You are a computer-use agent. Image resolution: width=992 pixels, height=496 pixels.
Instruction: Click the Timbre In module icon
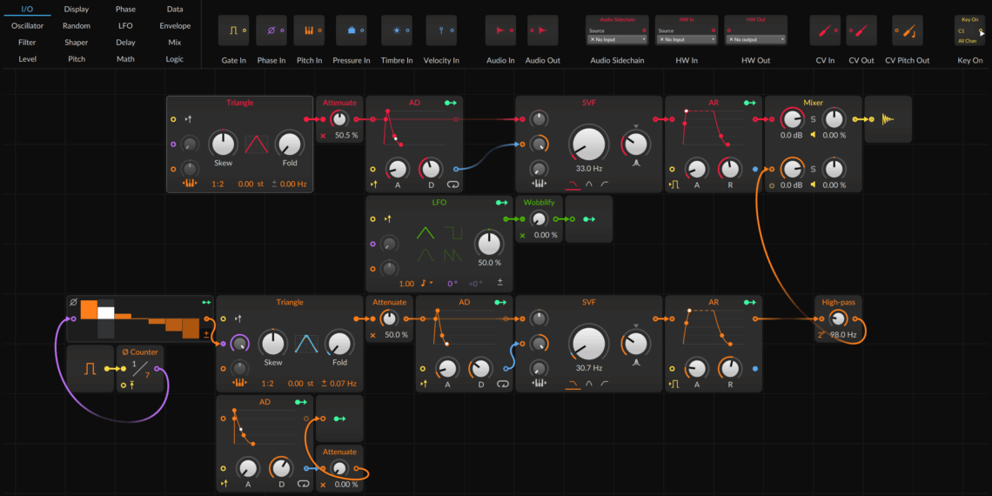[397, 30]
